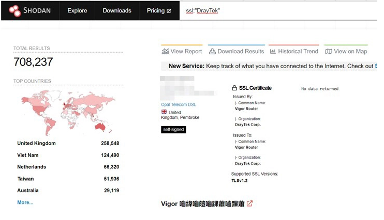Click the No data returned text
Viewport: 384px width, 220px height.
320,89
